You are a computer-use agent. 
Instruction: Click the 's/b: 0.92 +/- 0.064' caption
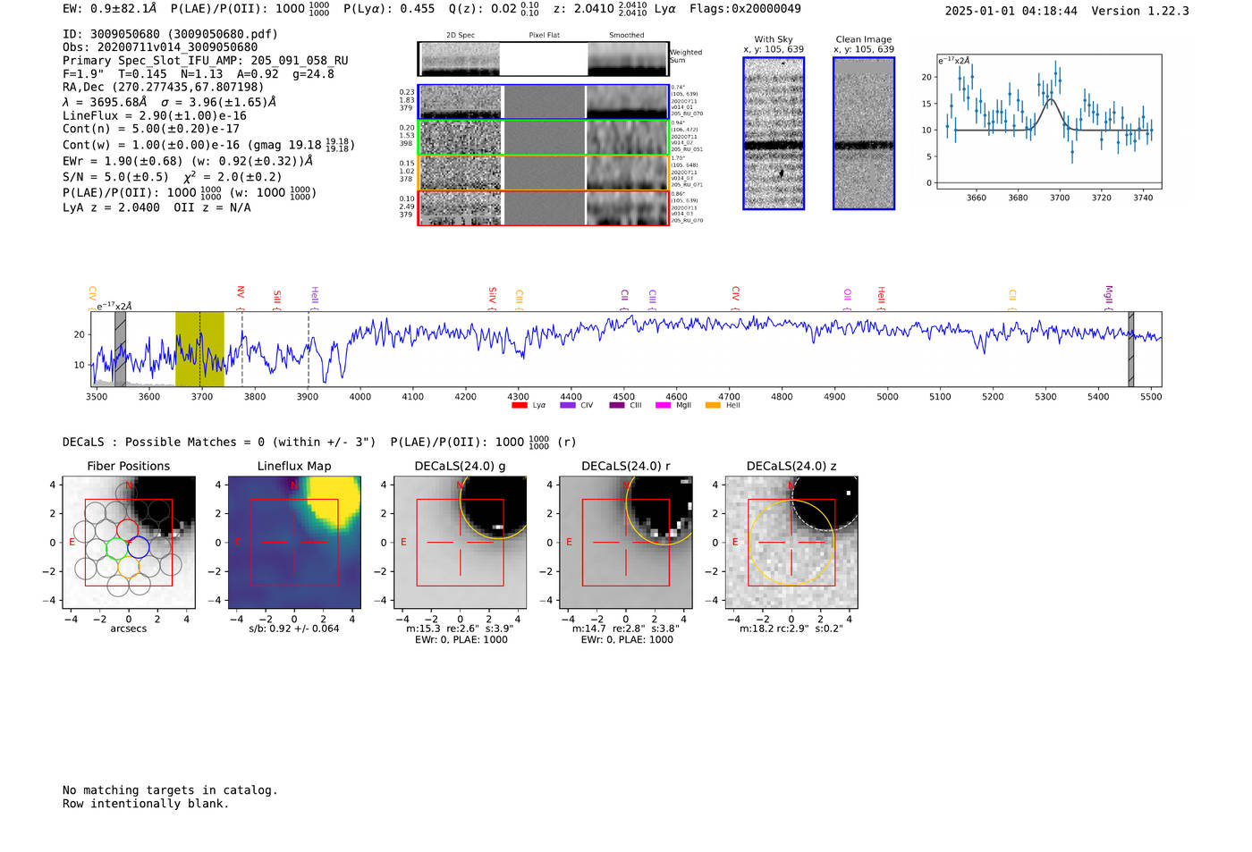(x=294, y=628)
